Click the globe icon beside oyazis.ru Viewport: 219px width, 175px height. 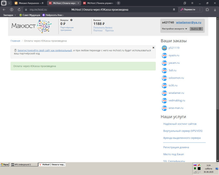pos(164,55)
